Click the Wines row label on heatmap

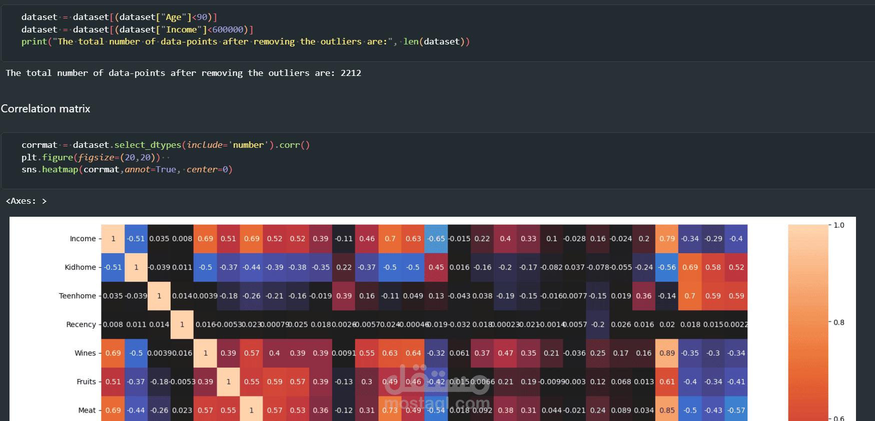[85, 353]
